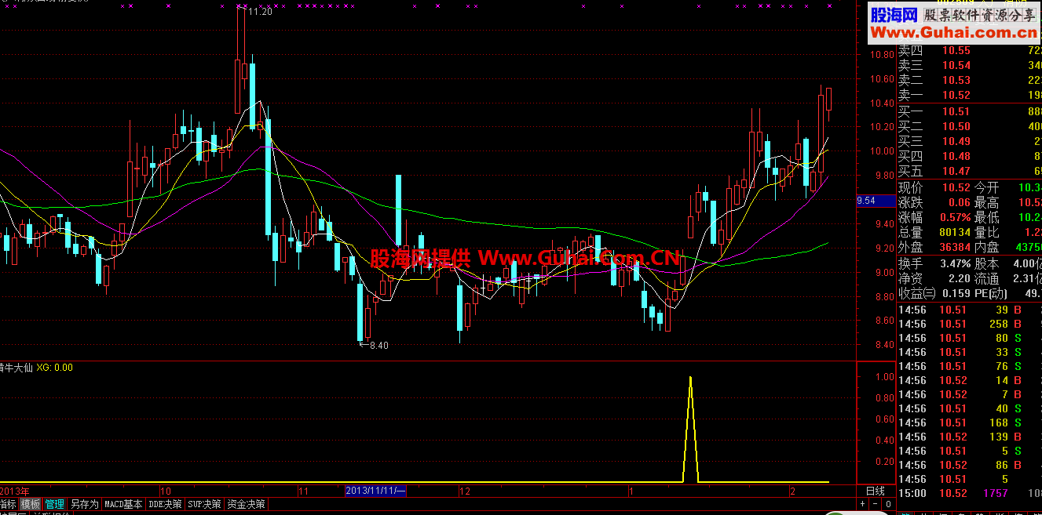This screenshot has width=1042, height=515.
Task: Click the 15:00 tick row with 1757
Action: [970, 493]
